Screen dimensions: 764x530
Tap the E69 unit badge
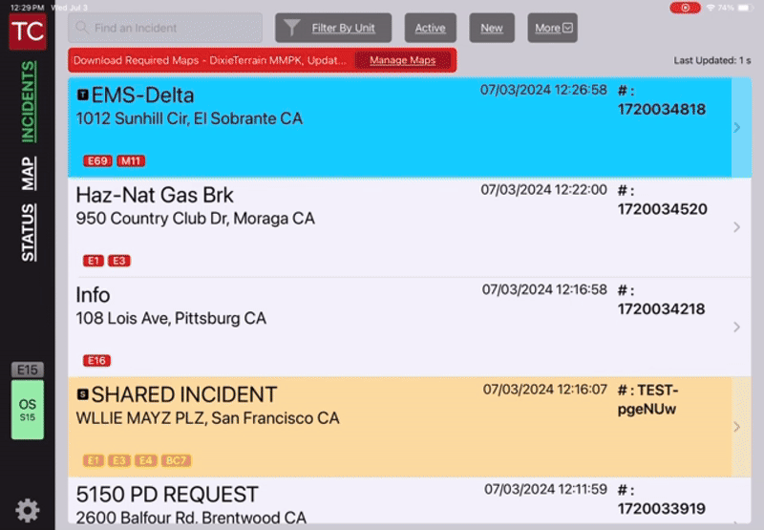point(97,160)
